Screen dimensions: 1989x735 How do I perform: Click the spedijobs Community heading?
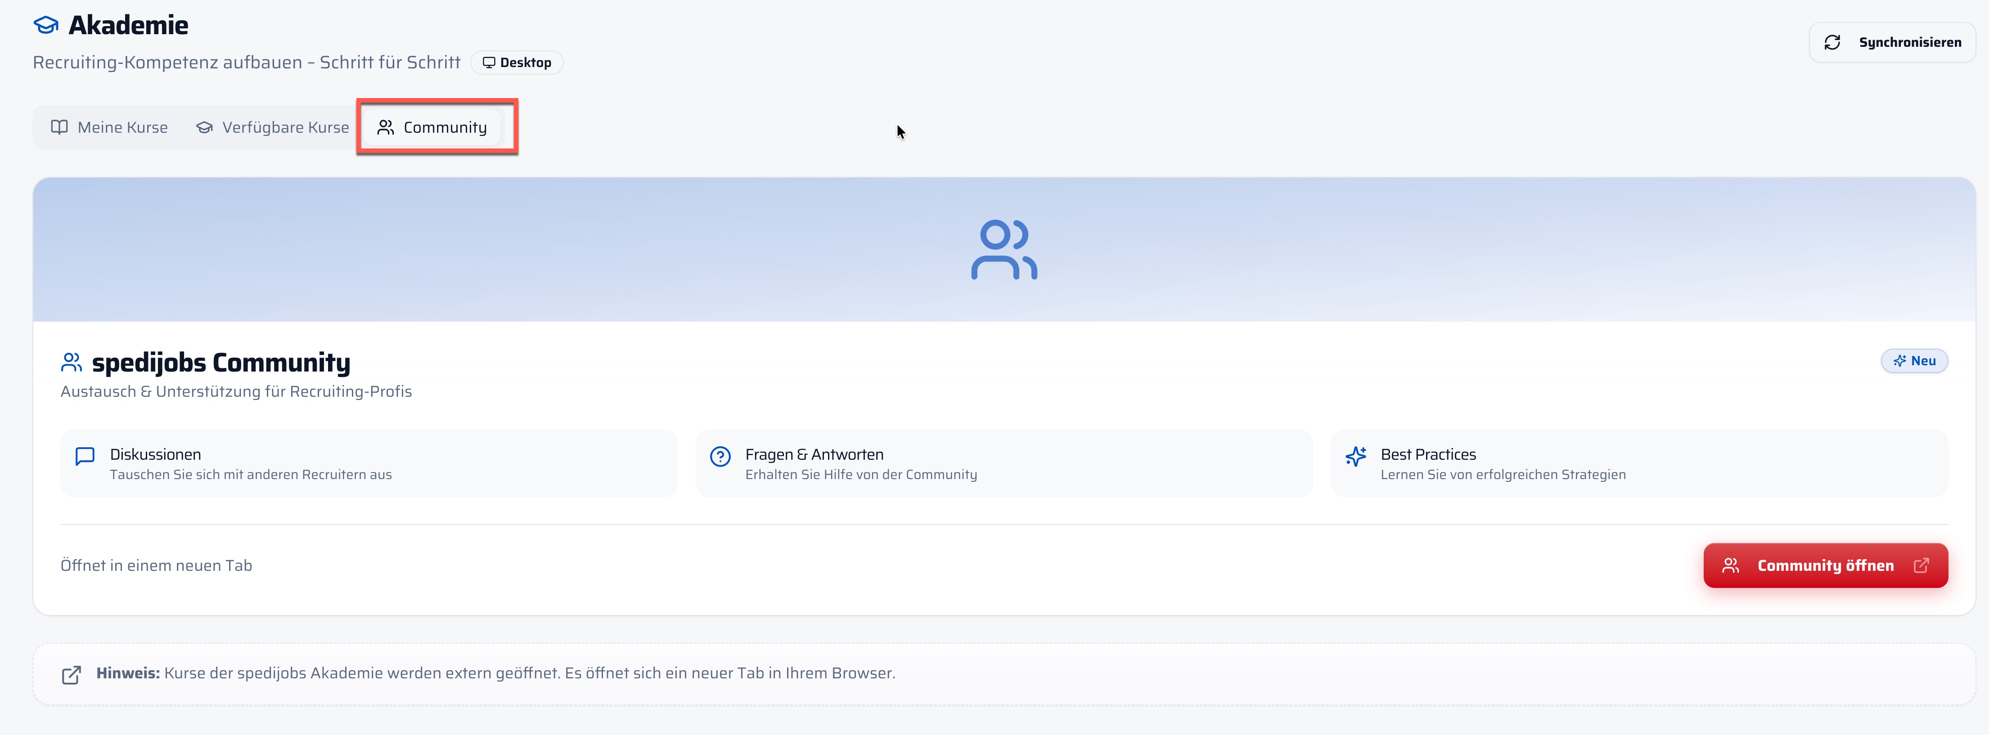point(221,362)
